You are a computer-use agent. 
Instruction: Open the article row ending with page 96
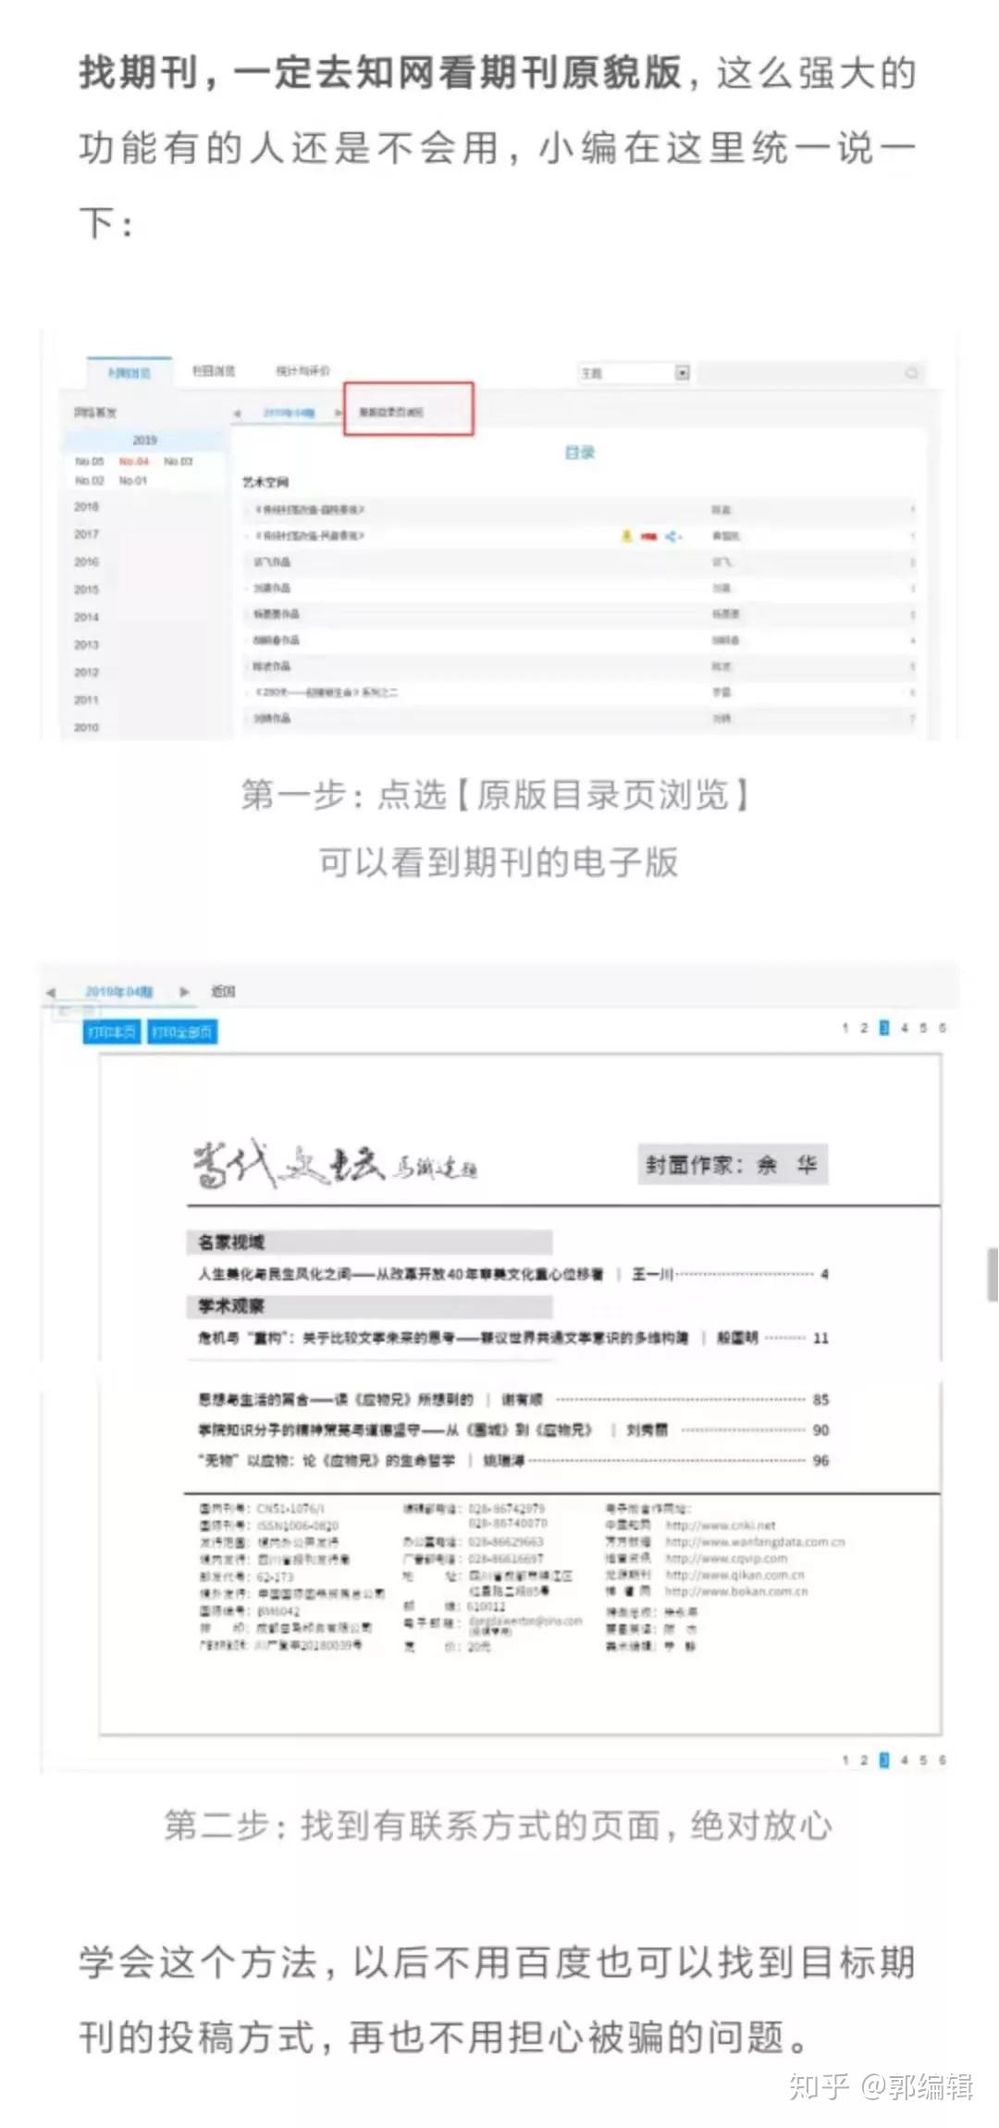[x=513, y=1460]
